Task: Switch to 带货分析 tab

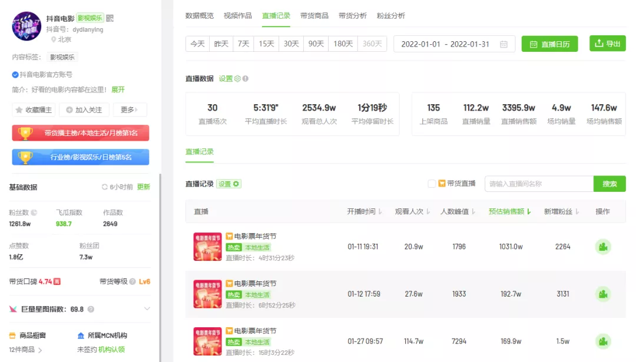Action: (x=353, y=16)
